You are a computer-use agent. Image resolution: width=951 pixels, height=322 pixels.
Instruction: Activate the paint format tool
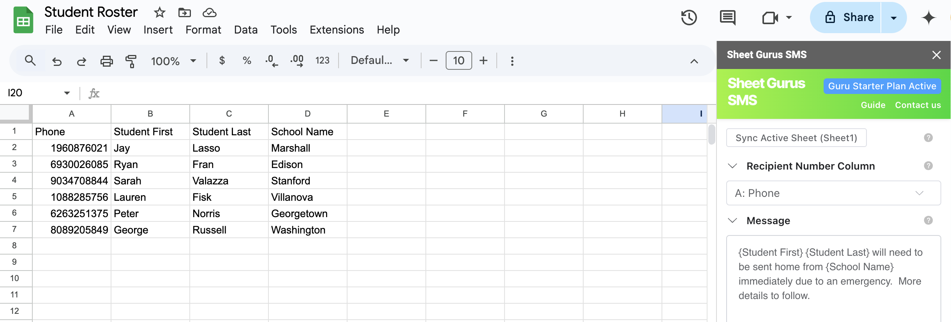pos(131,61)
